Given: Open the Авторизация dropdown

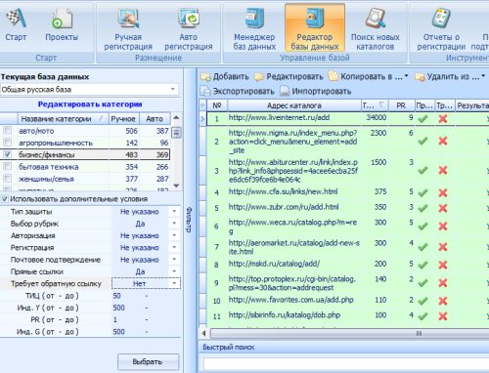Looking at the screenshot, I should point(174,235).
